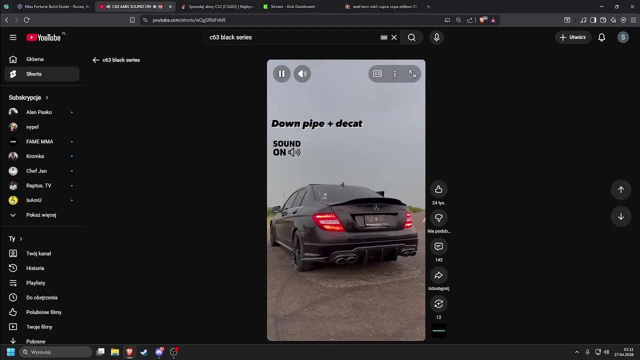Go to the next Short
This screenshot has width=640, height=360.
click(x=620, y=216)
